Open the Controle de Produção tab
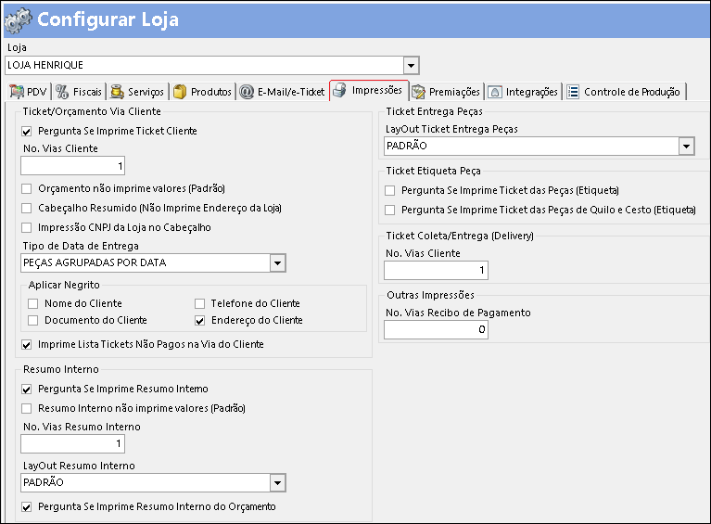The image size is (711, 524). 625,92
